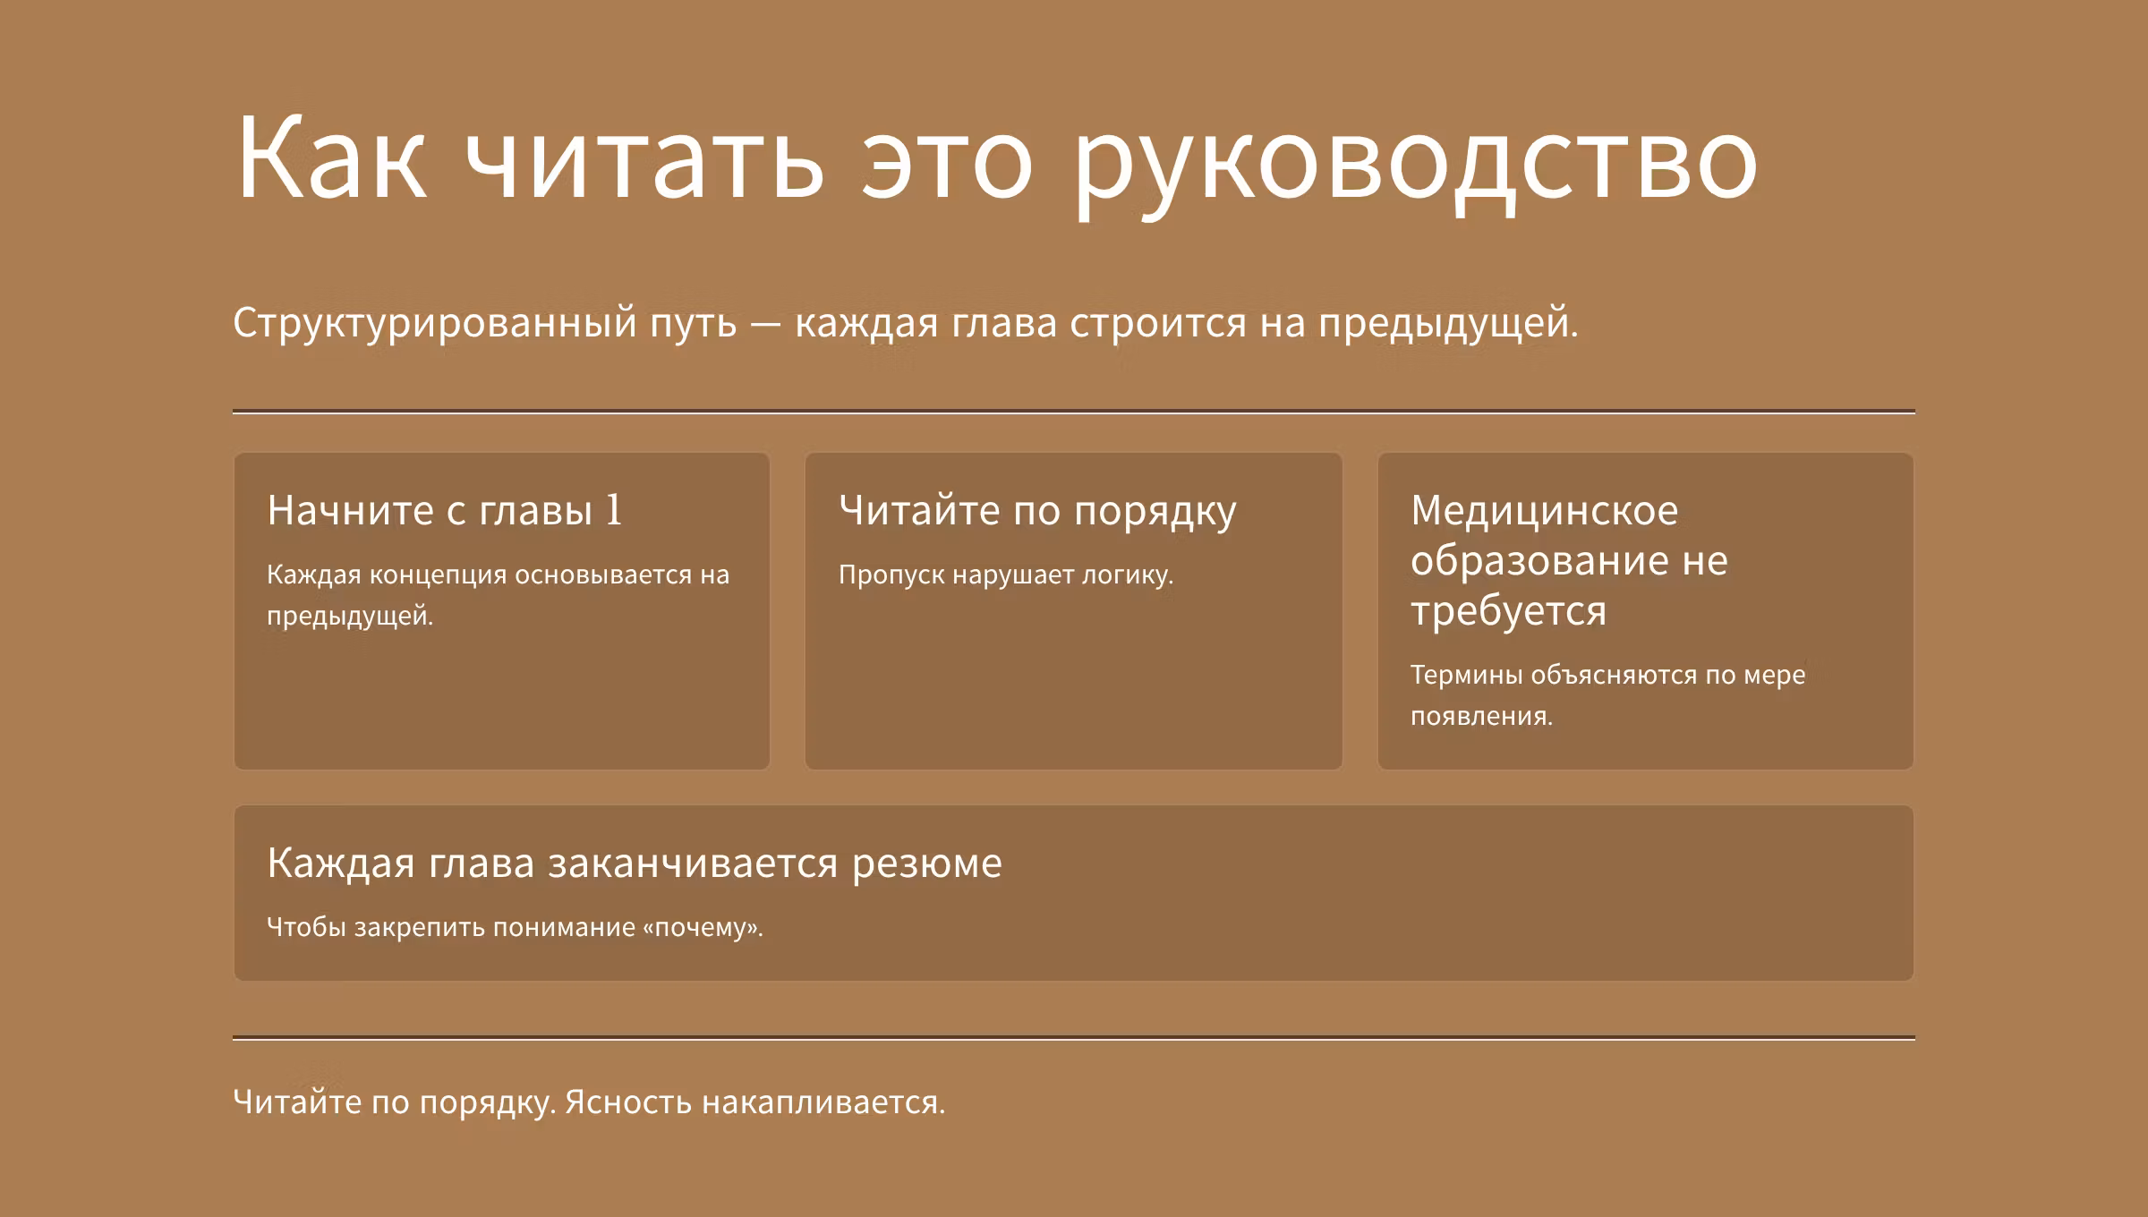2148x1217 pixels.
Task: Click the title of the first card
Action: pos(445,513)
